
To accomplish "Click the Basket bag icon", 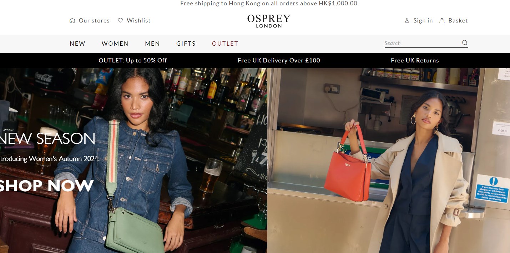I will (x=442, y=21).
